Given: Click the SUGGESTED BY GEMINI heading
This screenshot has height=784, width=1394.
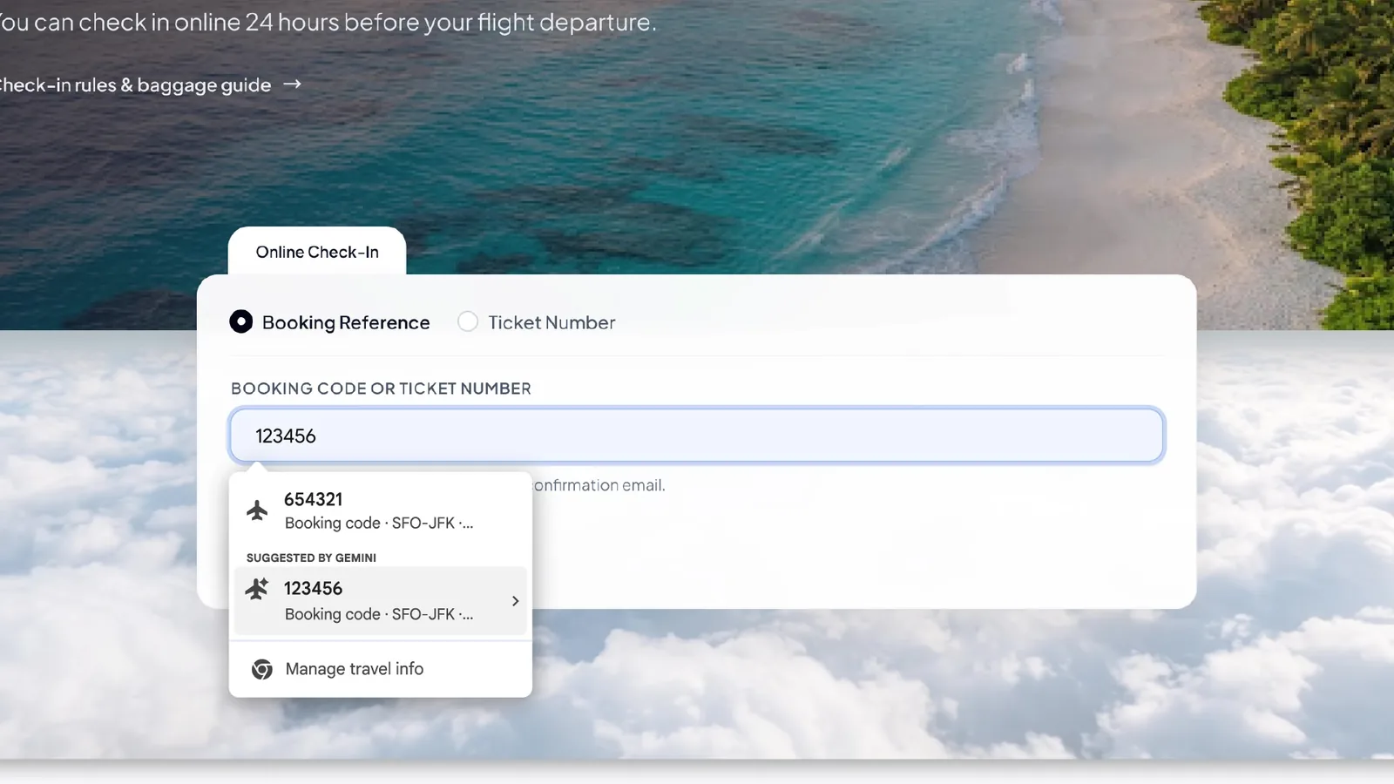Looking at the screenshot, I should pos(311,558).
